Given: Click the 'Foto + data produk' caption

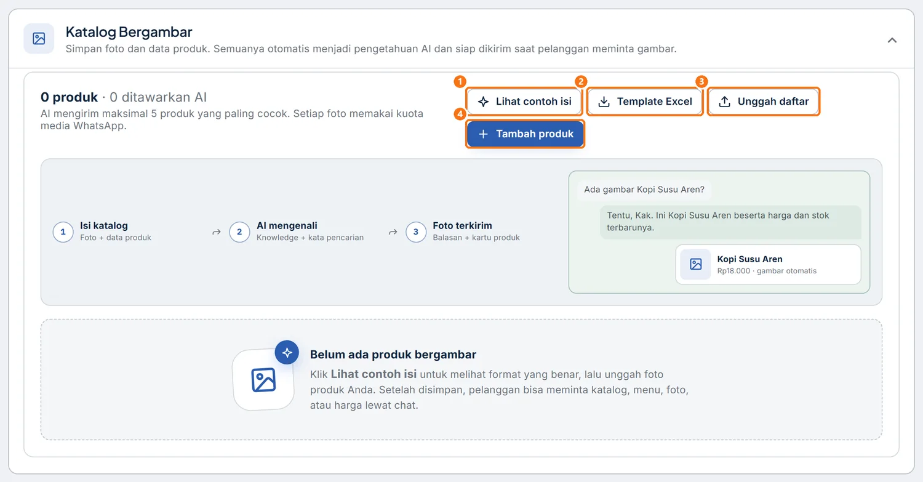Looking at the screenshot, I should [116, 238].
